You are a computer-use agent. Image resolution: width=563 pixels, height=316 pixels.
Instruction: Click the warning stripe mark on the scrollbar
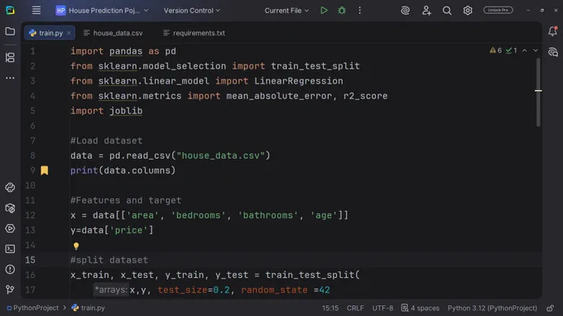(538, 91)
